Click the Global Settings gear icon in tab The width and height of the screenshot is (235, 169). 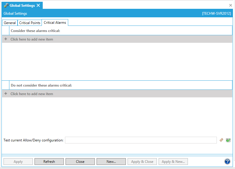(x=6, y=5)
